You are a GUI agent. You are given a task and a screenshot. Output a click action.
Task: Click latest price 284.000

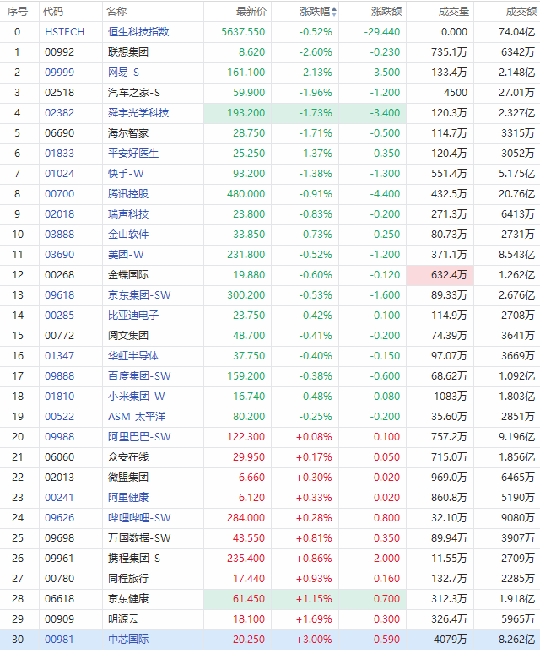point(246,518)
